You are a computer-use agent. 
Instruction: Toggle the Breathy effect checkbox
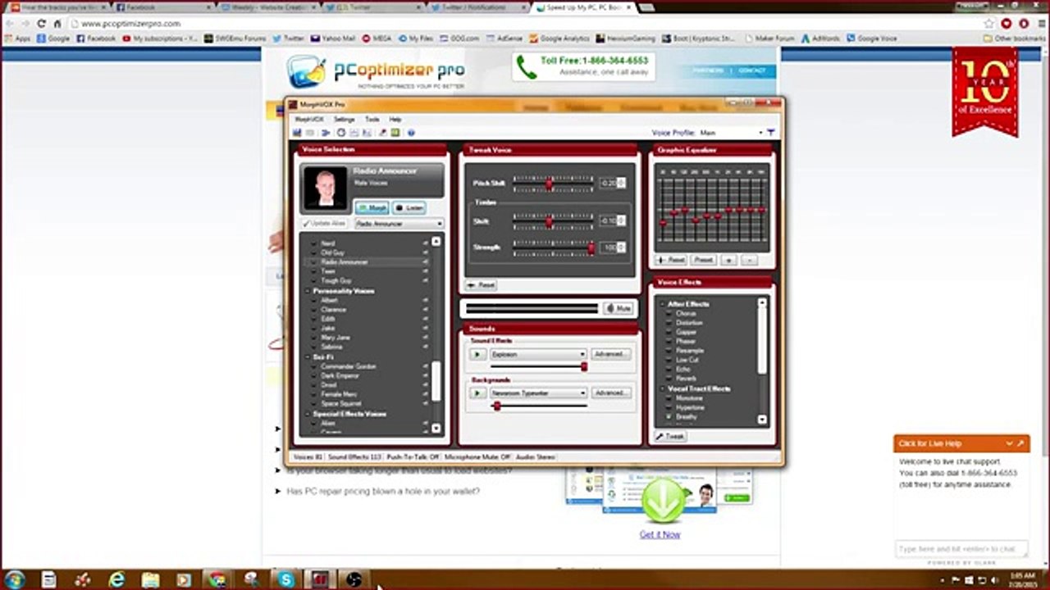[669, 417]
